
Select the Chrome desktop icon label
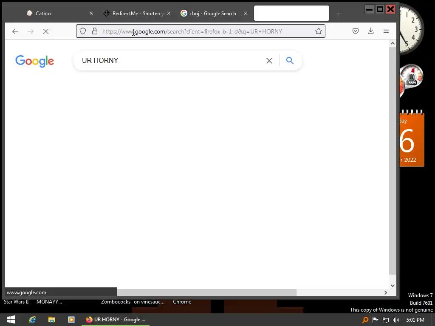pos(182,302)
